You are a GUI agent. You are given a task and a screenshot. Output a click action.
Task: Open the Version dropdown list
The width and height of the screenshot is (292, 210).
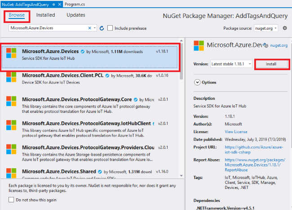(x=230, y=64)
